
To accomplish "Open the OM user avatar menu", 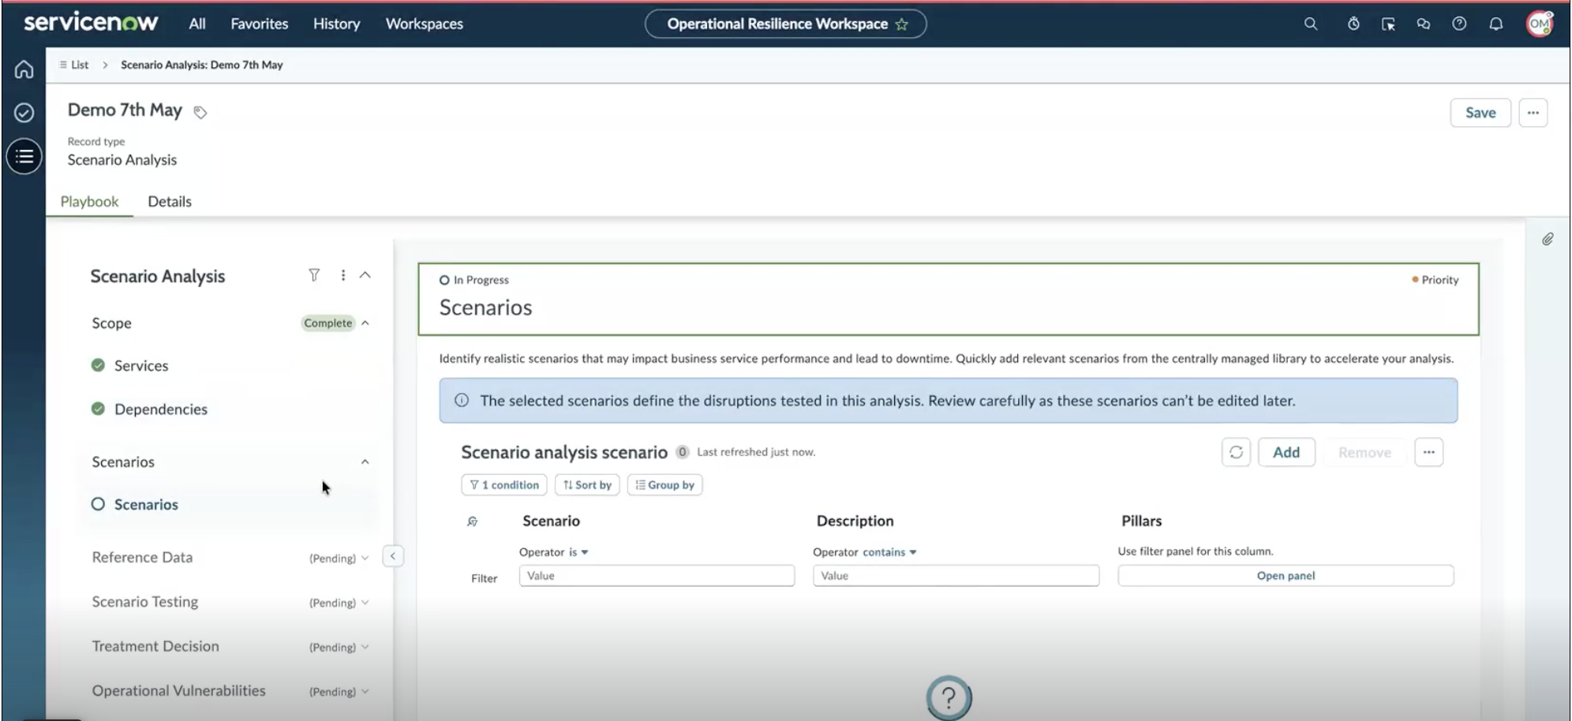I will click(1540, 24).
